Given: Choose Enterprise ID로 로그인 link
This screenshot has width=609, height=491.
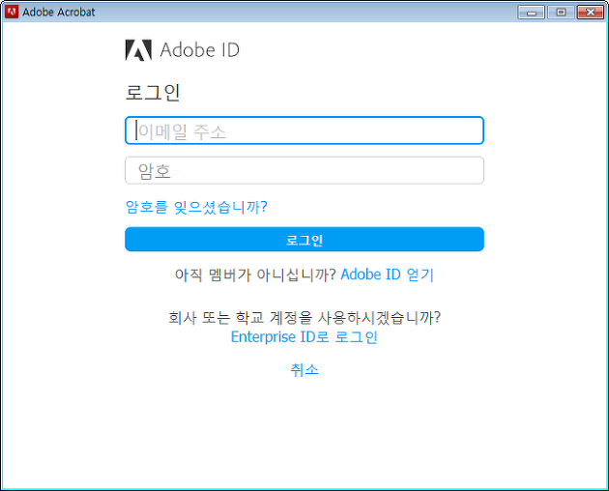Looking at the screenshot, I should [x=304, y=336].
